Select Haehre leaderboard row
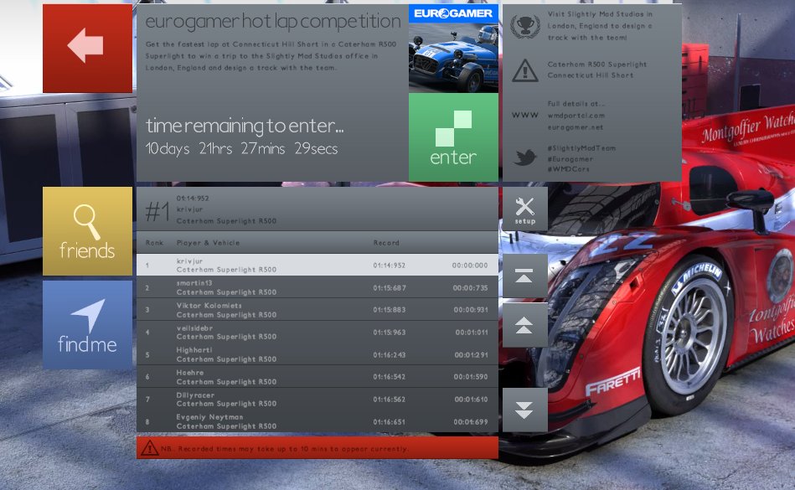The width and height of the screenshot is (795, 490). click(317, 376)
